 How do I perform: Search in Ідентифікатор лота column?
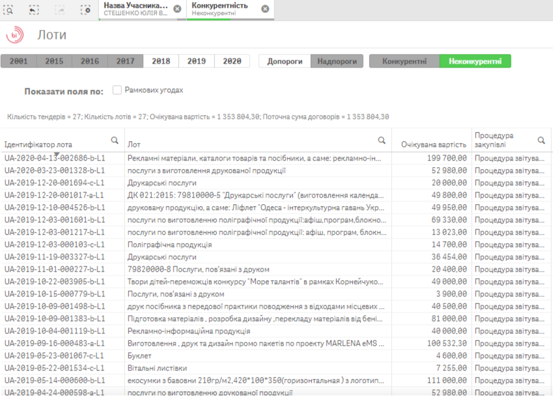[x=115, y=140]
